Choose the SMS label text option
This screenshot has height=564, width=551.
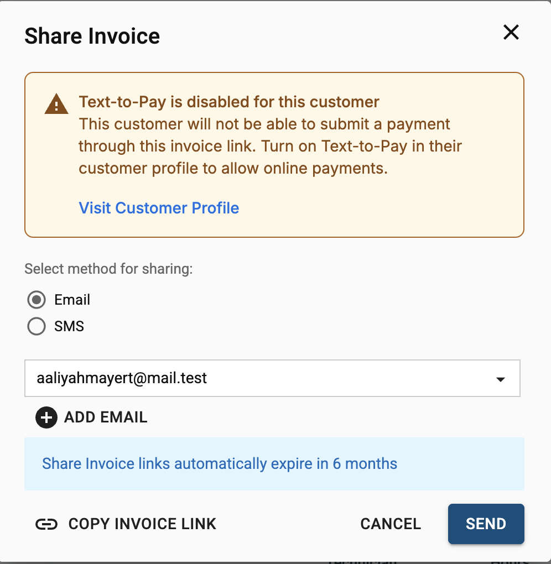[x=69, y=326]
